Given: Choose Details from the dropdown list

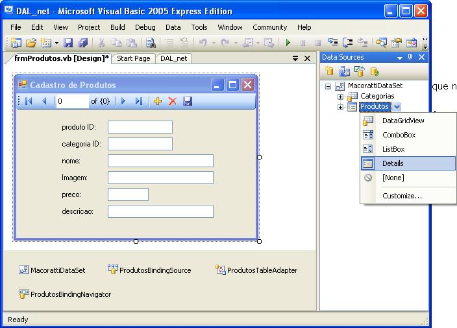Looking at the screenshot, I should tap(408, 163).
